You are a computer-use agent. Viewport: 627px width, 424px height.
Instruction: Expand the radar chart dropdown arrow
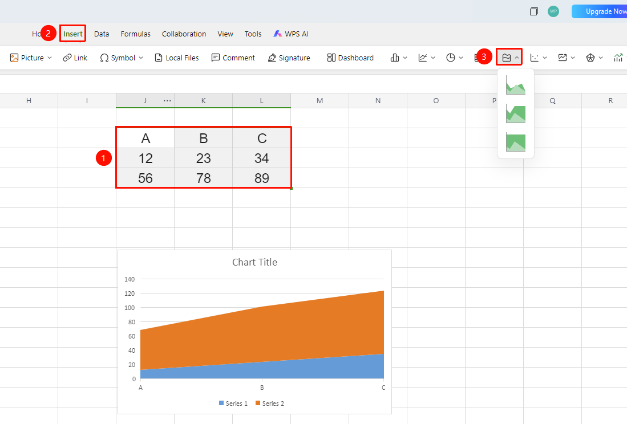tap(601, 58)
